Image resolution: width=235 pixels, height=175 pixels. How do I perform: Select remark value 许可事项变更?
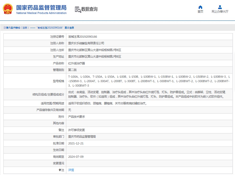(76, 130)
